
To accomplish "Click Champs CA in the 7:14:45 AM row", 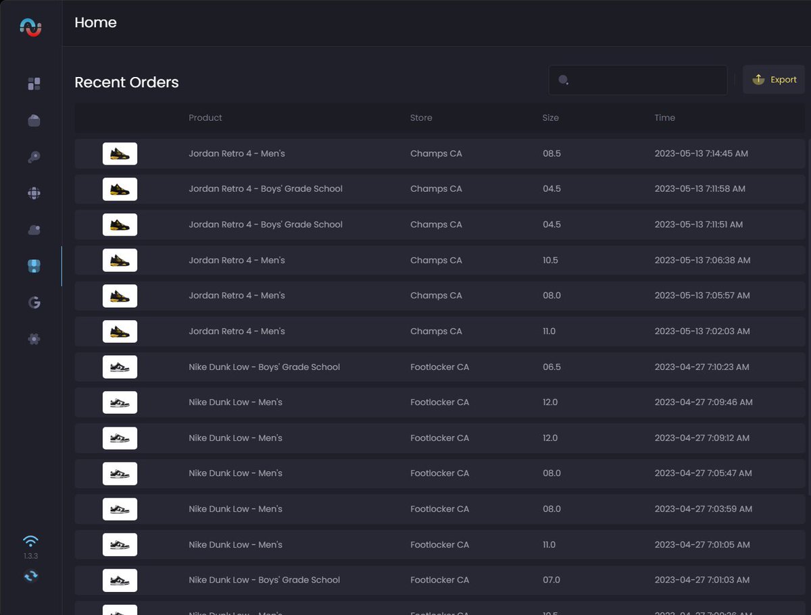I will [x=436, y=153].
